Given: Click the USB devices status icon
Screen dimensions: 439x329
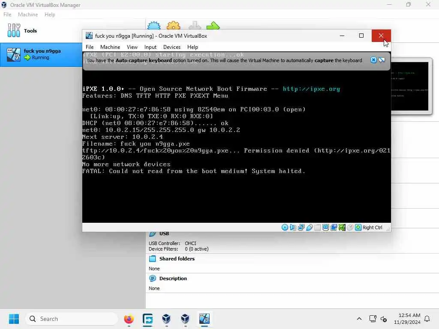Looking at the screenshot, I should 309,227.
